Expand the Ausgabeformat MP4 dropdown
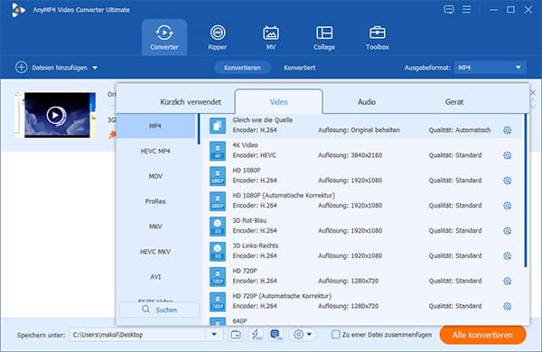This screenshot has height=352, width=542. pyautogui.click(x=518, y=68)
